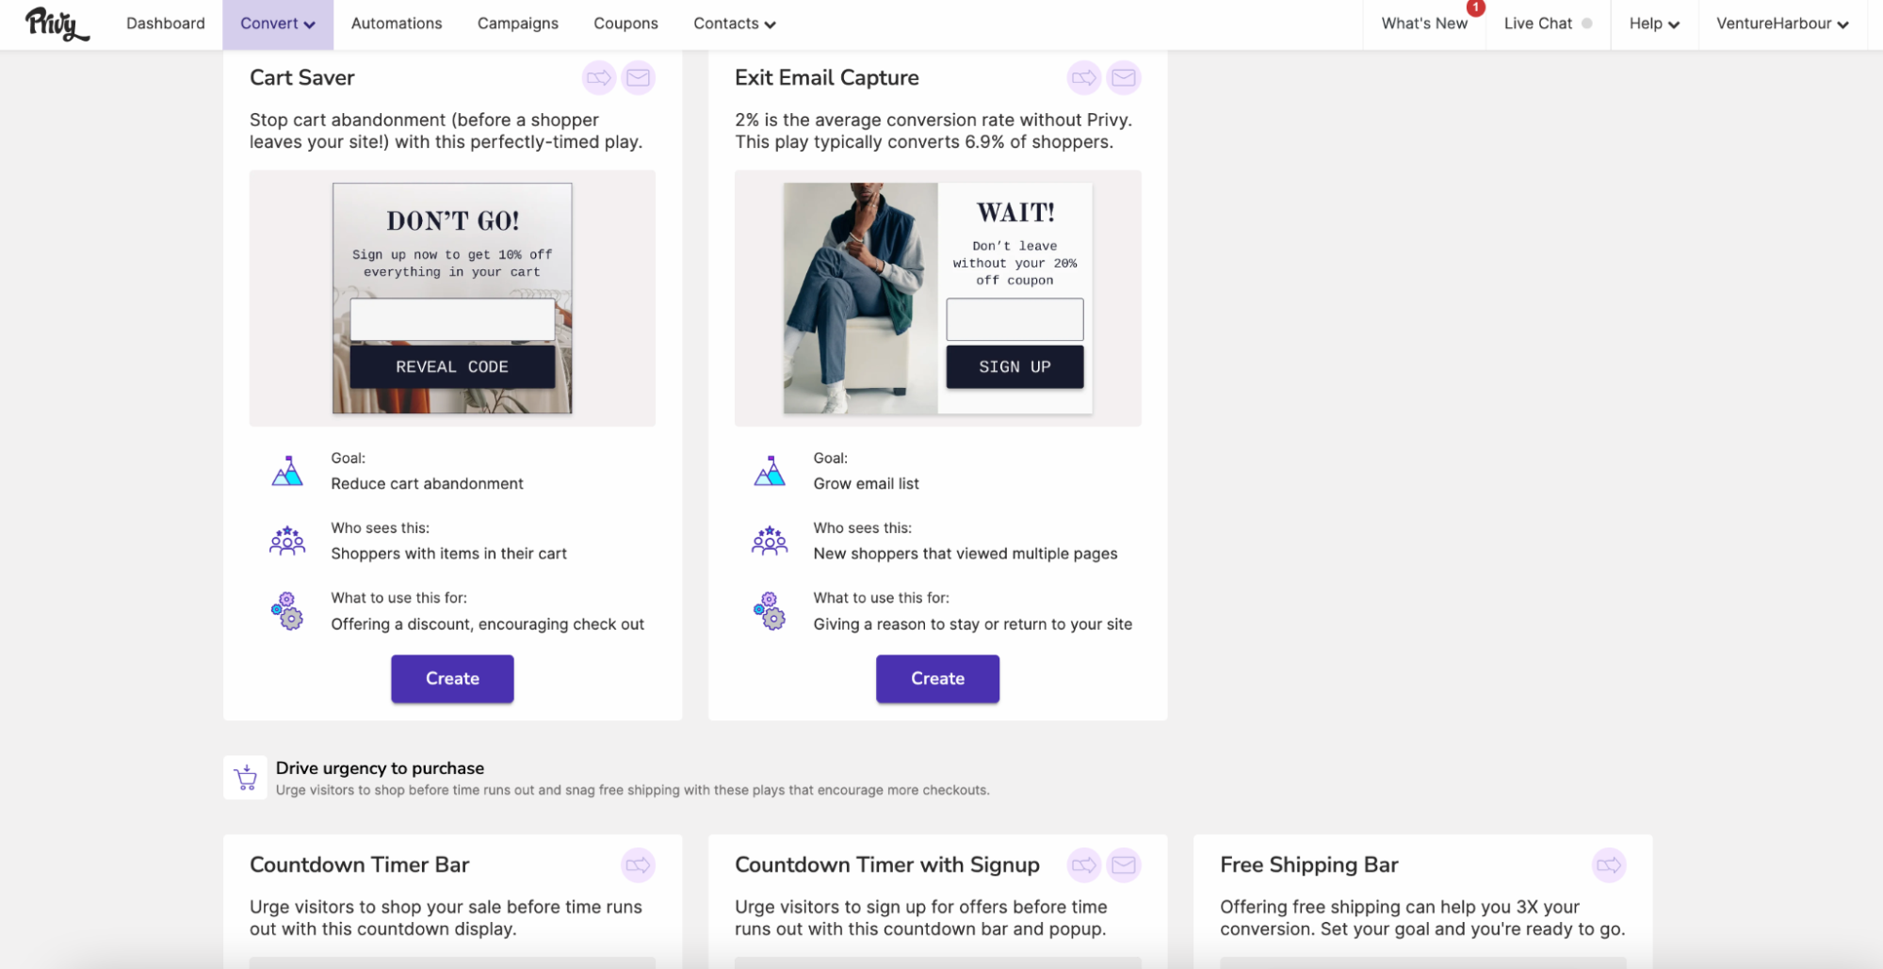
Task: Open the Campaigns menu item
Action: tap(518, 24)
